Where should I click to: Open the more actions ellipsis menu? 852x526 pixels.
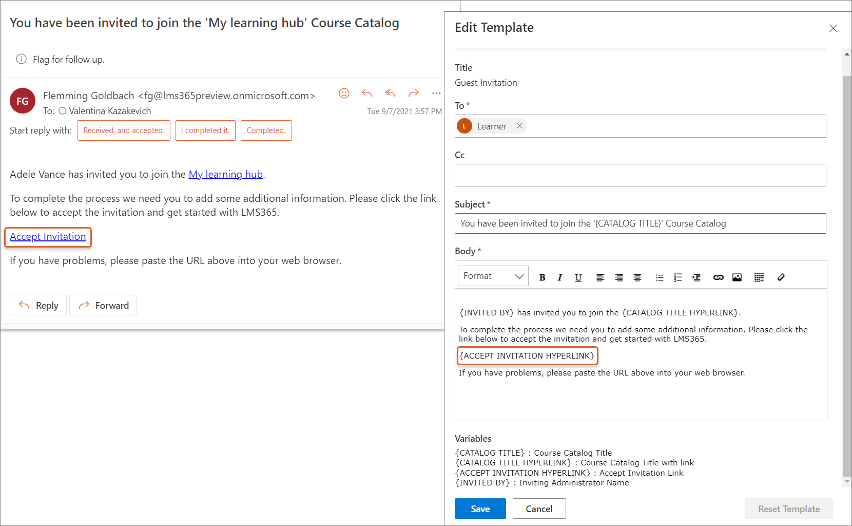[436, 93]
